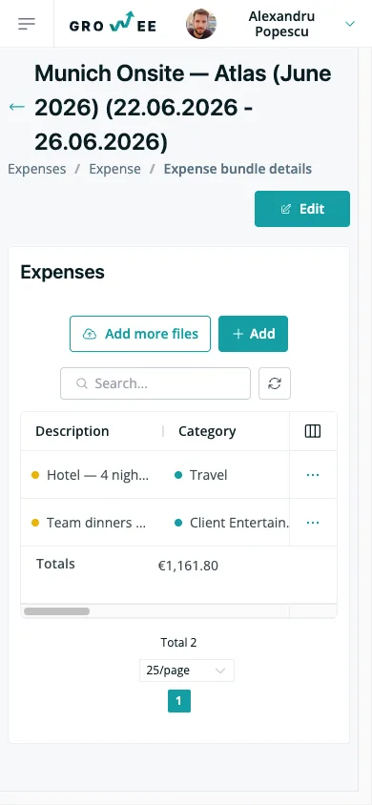The image size is (372, 805).
Task: Open the Expenses breadcrumb link
Action: [37, 169]
